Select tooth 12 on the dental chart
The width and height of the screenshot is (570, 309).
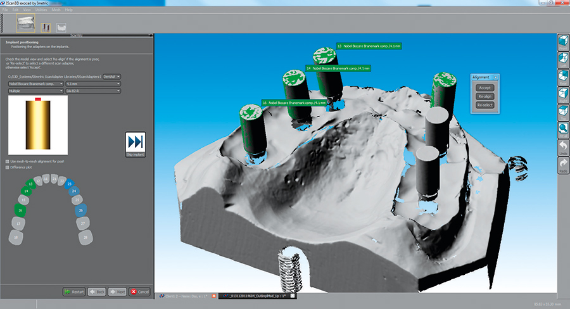point(38,180)
